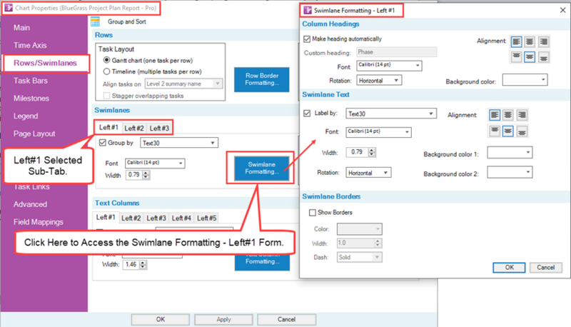Click OK in Swimlane Formatting dialog
This screenshot has width=571, height=327.
pos(509,267)
